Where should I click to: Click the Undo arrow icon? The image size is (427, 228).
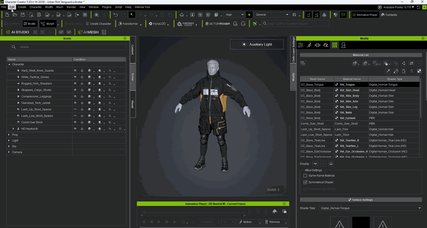point(115,15)
